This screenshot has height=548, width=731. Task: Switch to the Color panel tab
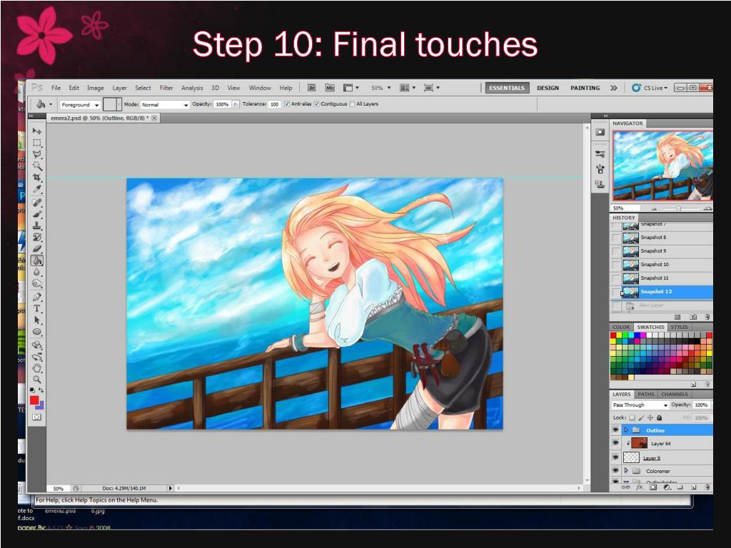click(621, 327)
